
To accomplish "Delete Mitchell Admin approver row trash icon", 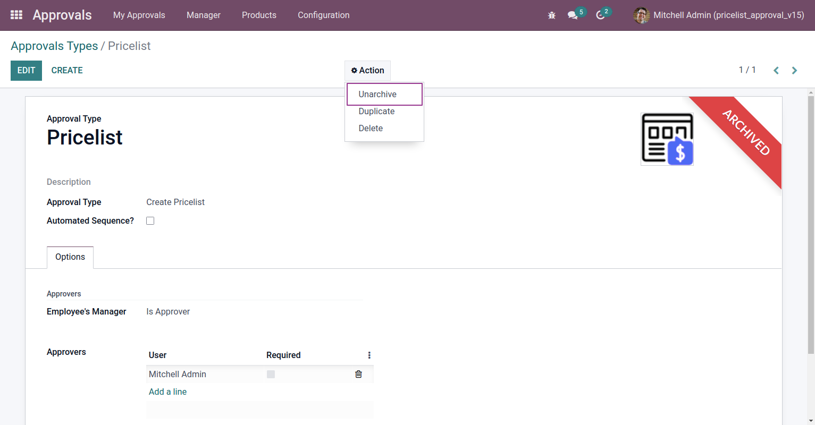I will (x=358, y=374).
